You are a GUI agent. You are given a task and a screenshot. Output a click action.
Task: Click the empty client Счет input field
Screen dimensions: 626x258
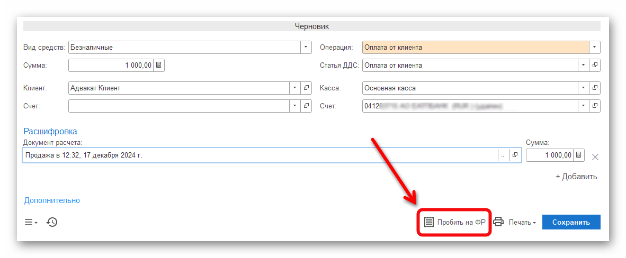(178, 106)
